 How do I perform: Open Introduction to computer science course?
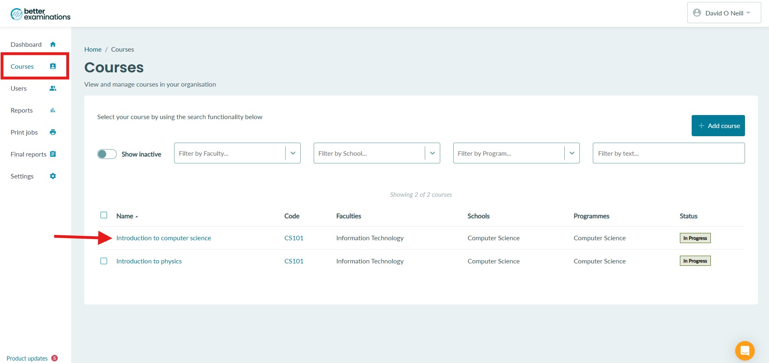click(164, 238)
